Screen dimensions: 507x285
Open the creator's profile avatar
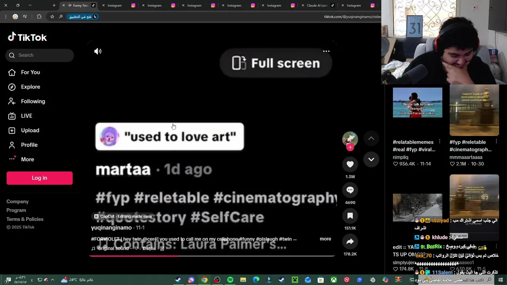(x=350, y=139)
